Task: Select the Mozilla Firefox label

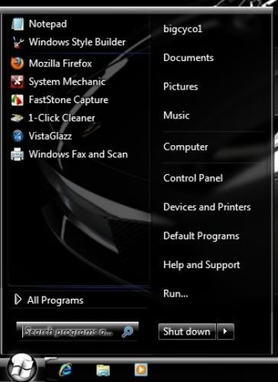Action: [x=60, y=63]
